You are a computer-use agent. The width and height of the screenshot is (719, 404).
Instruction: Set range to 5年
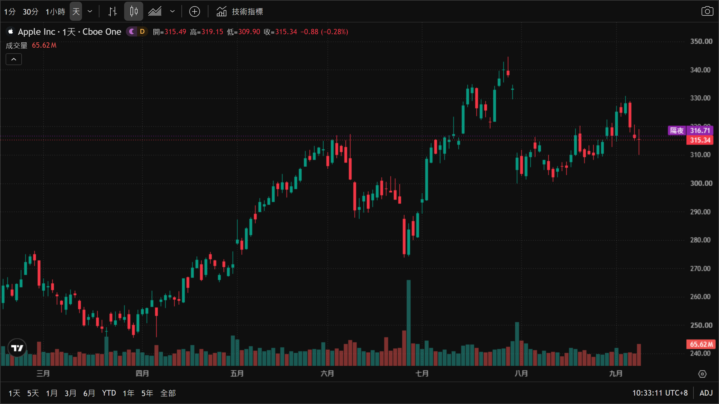[147, 393]
